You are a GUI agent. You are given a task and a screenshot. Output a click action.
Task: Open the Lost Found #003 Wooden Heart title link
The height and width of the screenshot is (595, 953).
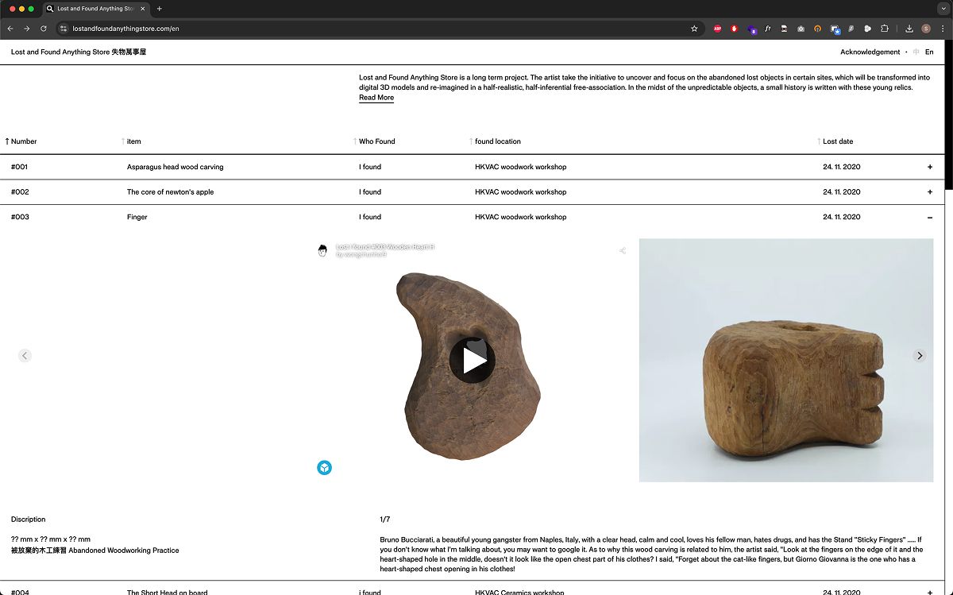click(x=385, y=247)
